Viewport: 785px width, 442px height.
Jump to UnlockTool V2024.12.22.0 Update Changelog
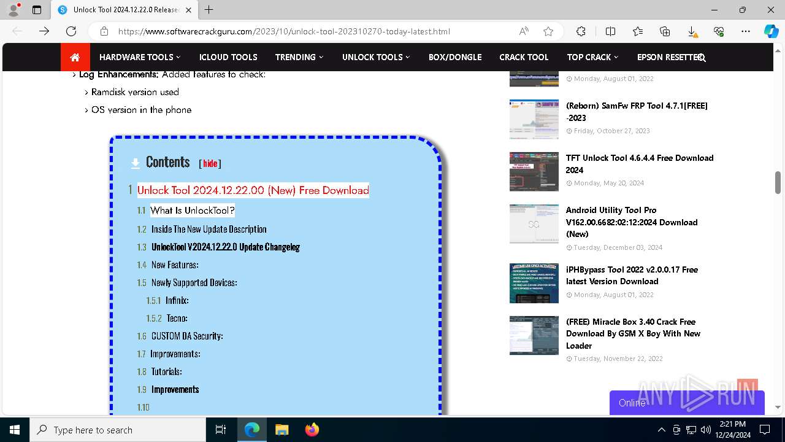(x=226, y=247)
